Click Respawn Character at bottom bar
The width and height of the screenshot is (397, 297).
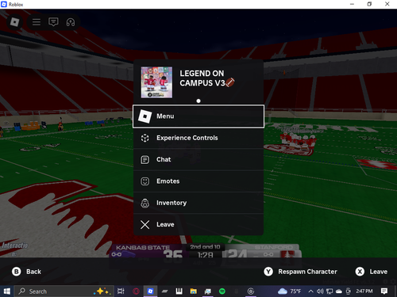coord(300,272)
